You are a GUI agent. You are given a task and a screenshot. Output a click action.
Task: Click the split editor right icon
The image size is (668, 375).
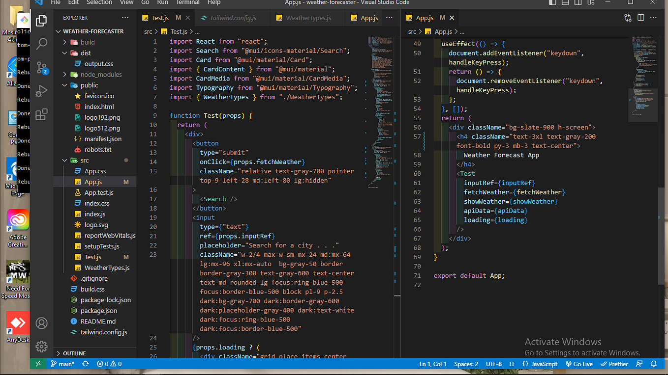pos(640,18)
